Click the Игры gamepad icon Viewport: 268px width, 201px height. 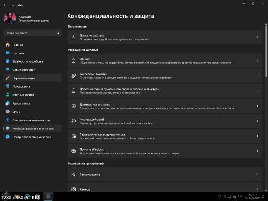tap(8, 112)
